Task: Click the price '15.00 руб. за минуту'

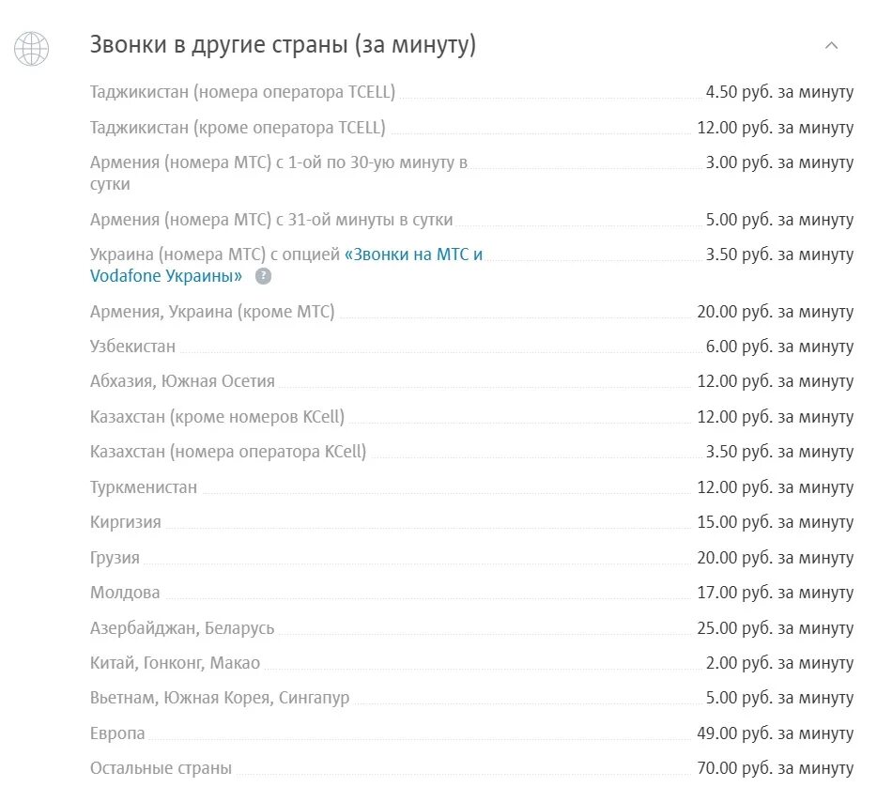Action: [x=776, y=522]
